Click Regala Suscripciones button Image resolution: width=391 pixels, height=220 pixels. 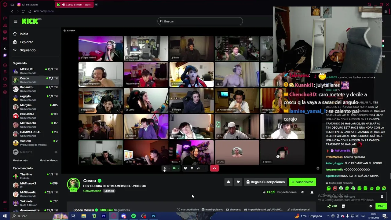[265, 182]
